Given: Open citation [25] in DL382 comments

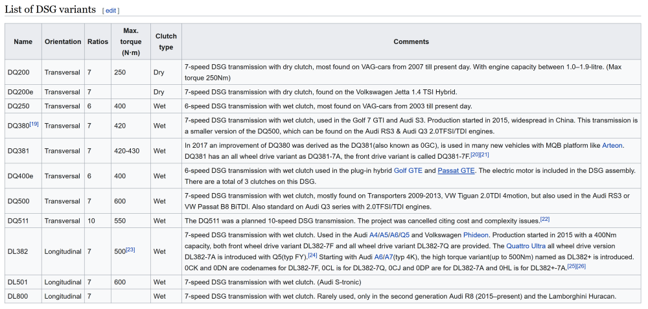Looking at the screenshot, I should pyautogui.click(x=572, y=266).
